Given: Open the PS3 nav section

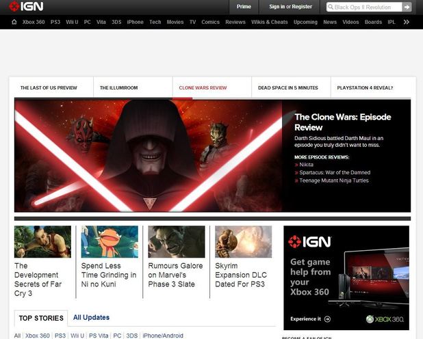Looking at the screenshot, I should click(55, 22).
